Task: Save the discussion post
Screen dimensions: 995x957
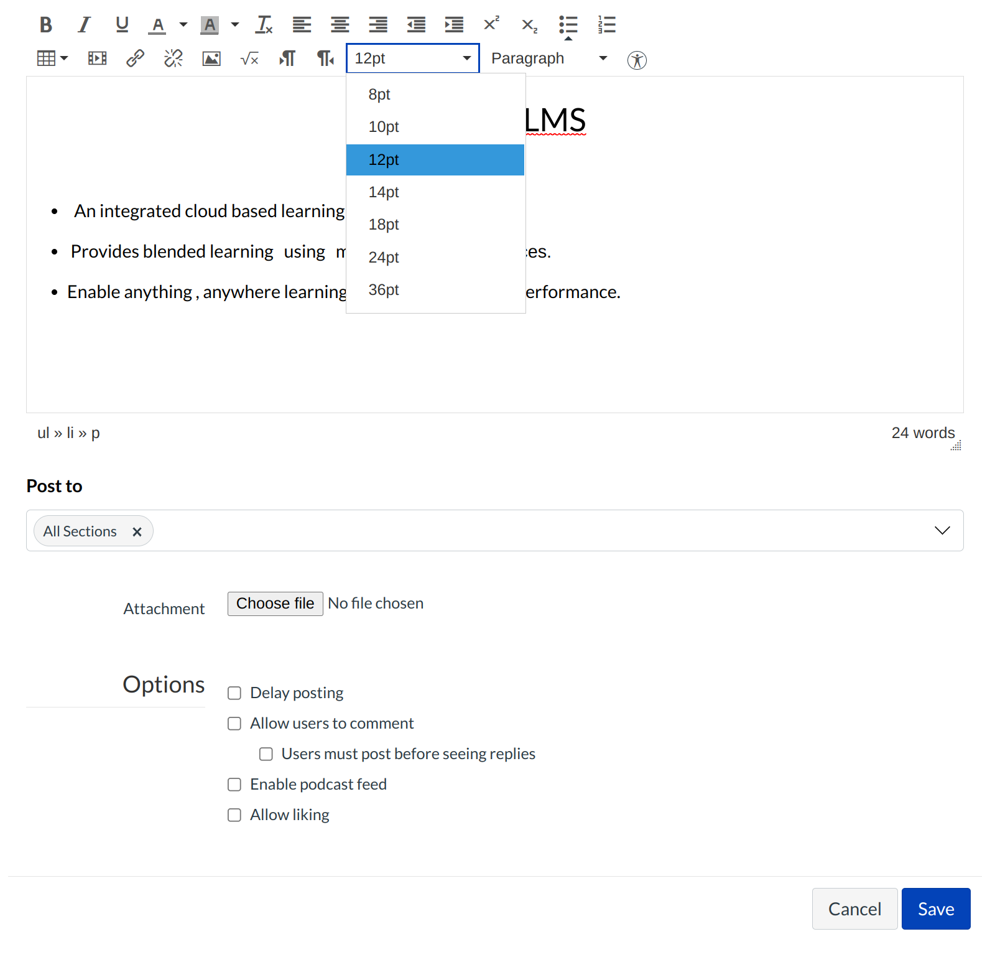Action: tap(935, 908)
